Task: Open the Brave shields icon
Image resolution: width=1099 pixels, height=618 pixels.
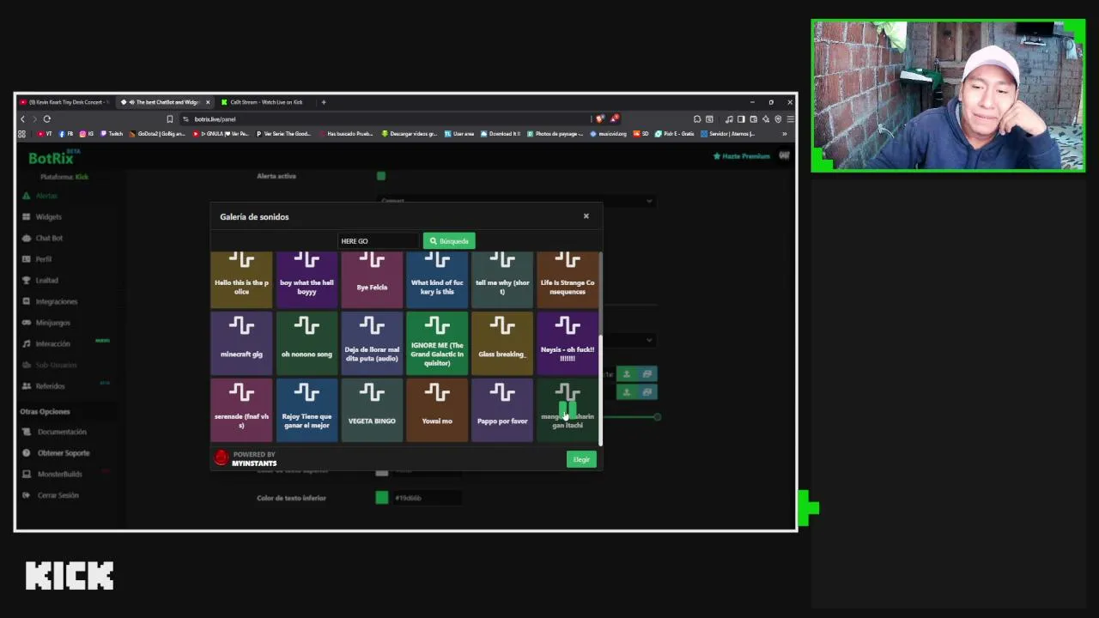Action: click(599, 119)
